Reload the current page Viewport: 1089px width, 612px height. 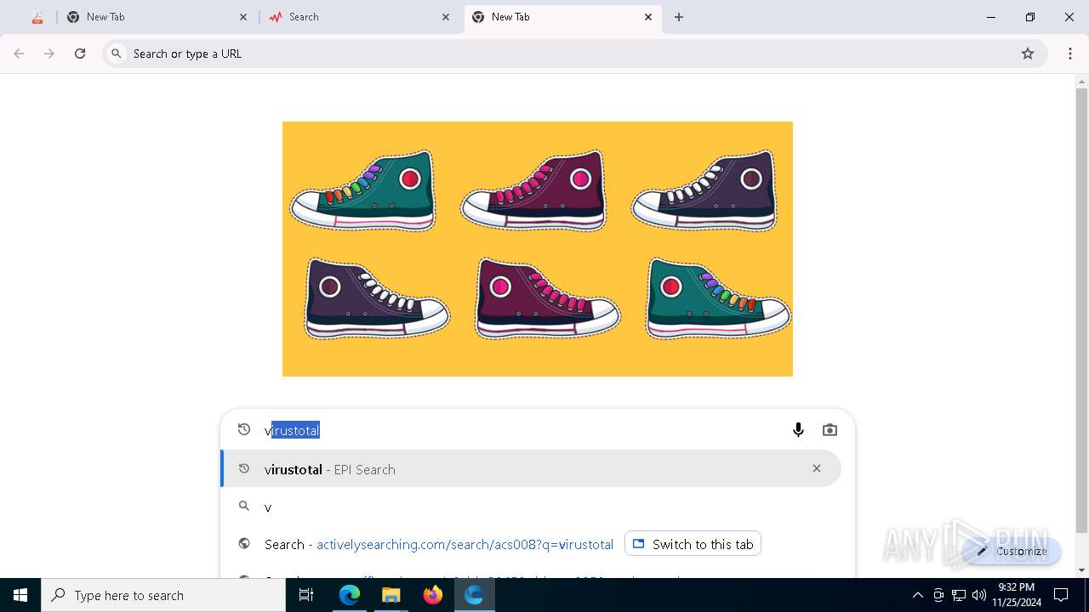coord(80,54)
